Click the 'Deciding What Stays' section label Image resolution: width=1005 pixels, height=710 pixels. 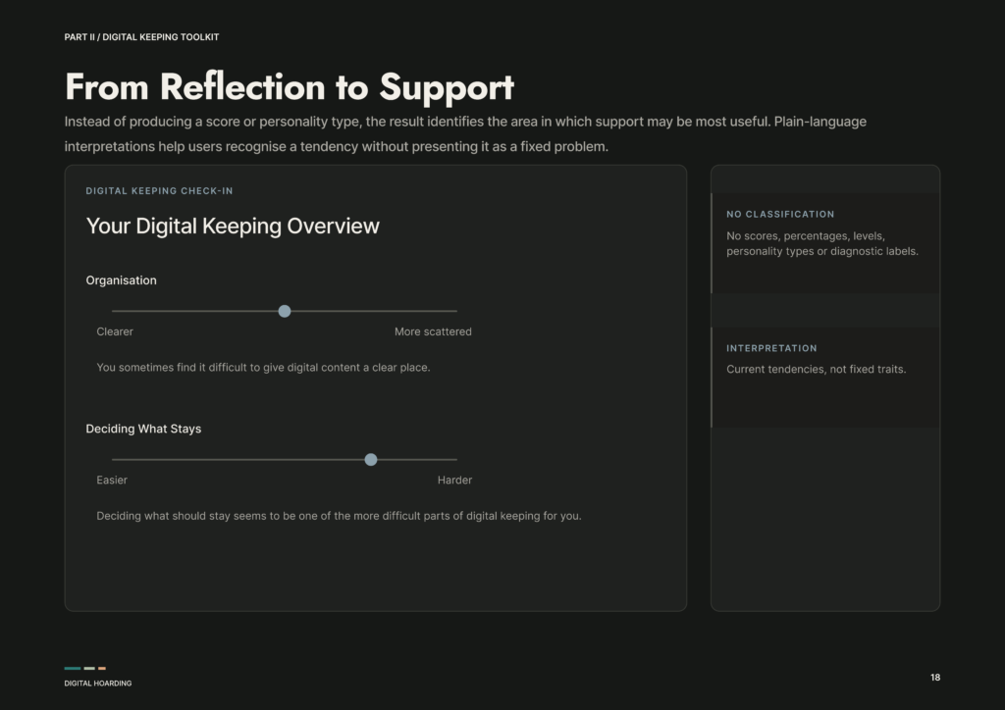143,429
